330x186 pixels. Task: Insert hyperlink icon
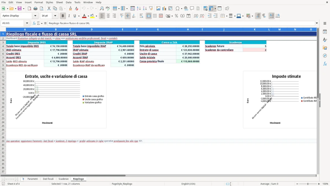click(x=186, y=9)
